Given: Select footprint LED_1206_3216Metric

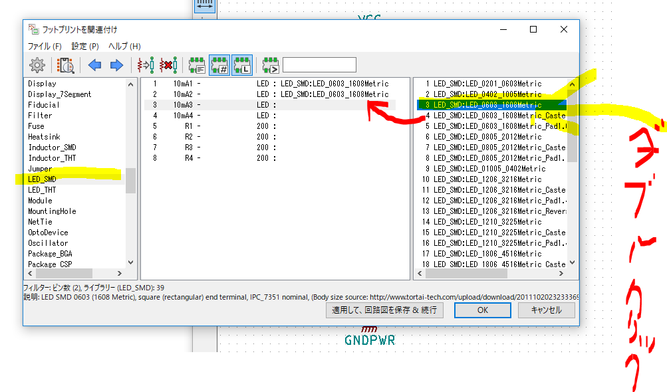Looking at the screenshot, I should [x=487, y=179].
